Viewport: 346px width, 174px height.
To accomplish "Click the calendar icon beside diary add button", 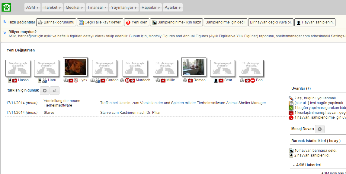I will (55, 91).
